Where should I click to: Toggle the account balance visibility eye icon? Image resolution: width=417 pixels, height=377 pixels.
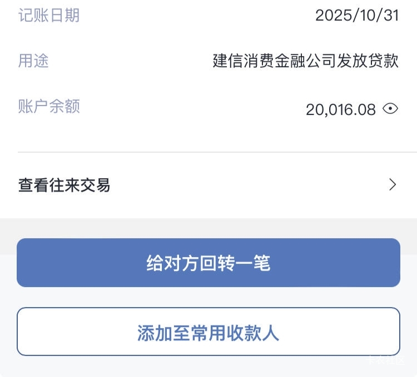(x=391, y=109)
